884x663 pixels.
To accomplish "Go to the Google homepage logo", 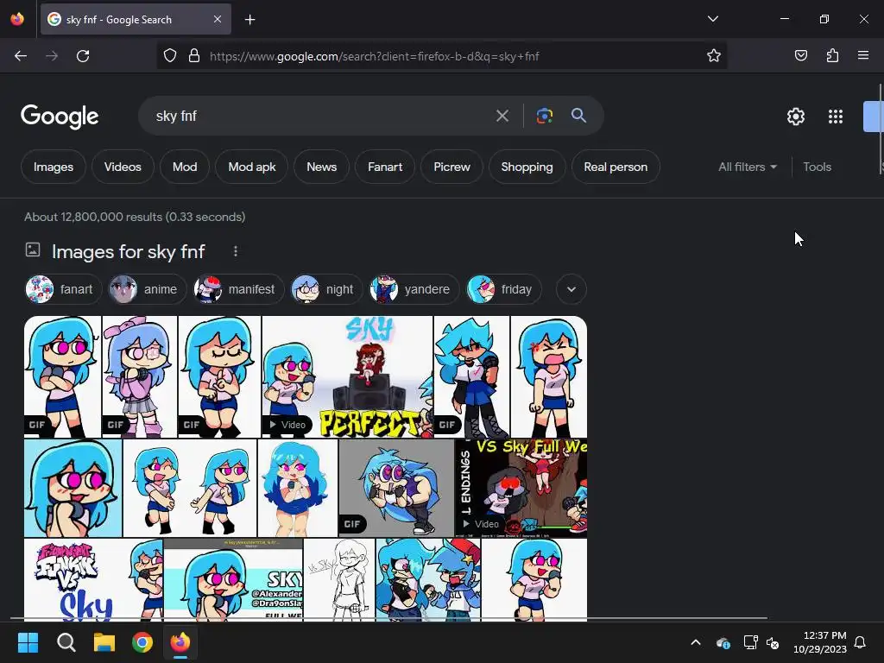I will pyautogui.click(x=60, y=117).
